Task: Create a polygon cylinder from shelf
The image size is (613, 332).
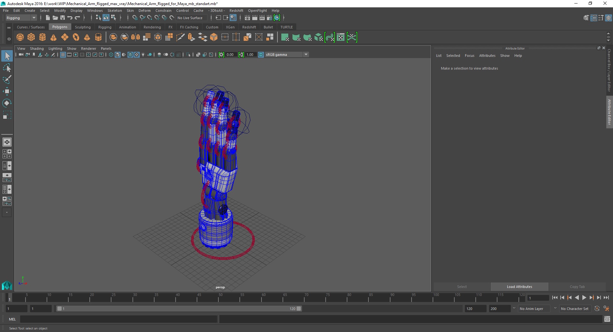Action: click(x=42, y=37)
